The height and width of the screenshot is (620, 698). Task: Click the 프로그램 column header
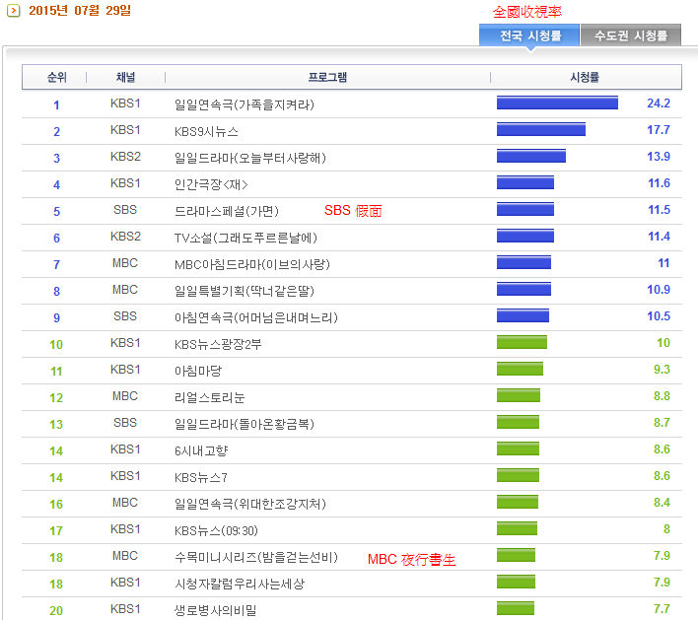click(x=327, y=78)
